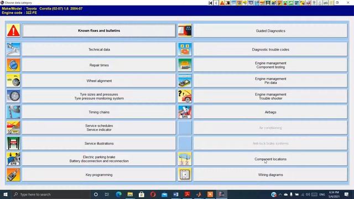The width and height of the screenshot is (354, 199).
Task: Open Task View from the taskbar
Action: (107, 194)
